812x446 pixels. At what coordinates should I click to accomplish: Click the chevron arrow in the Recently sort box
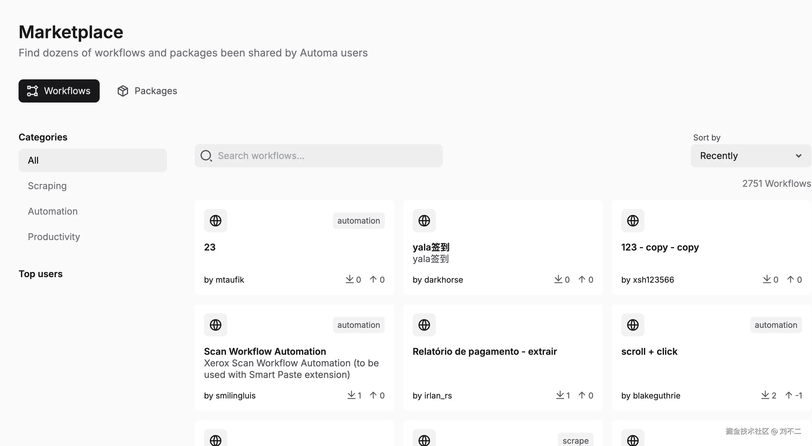pyautogui.click(x=798, y=156)
